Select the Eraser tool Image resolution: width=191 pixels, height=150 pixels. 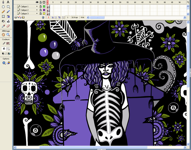8,26
